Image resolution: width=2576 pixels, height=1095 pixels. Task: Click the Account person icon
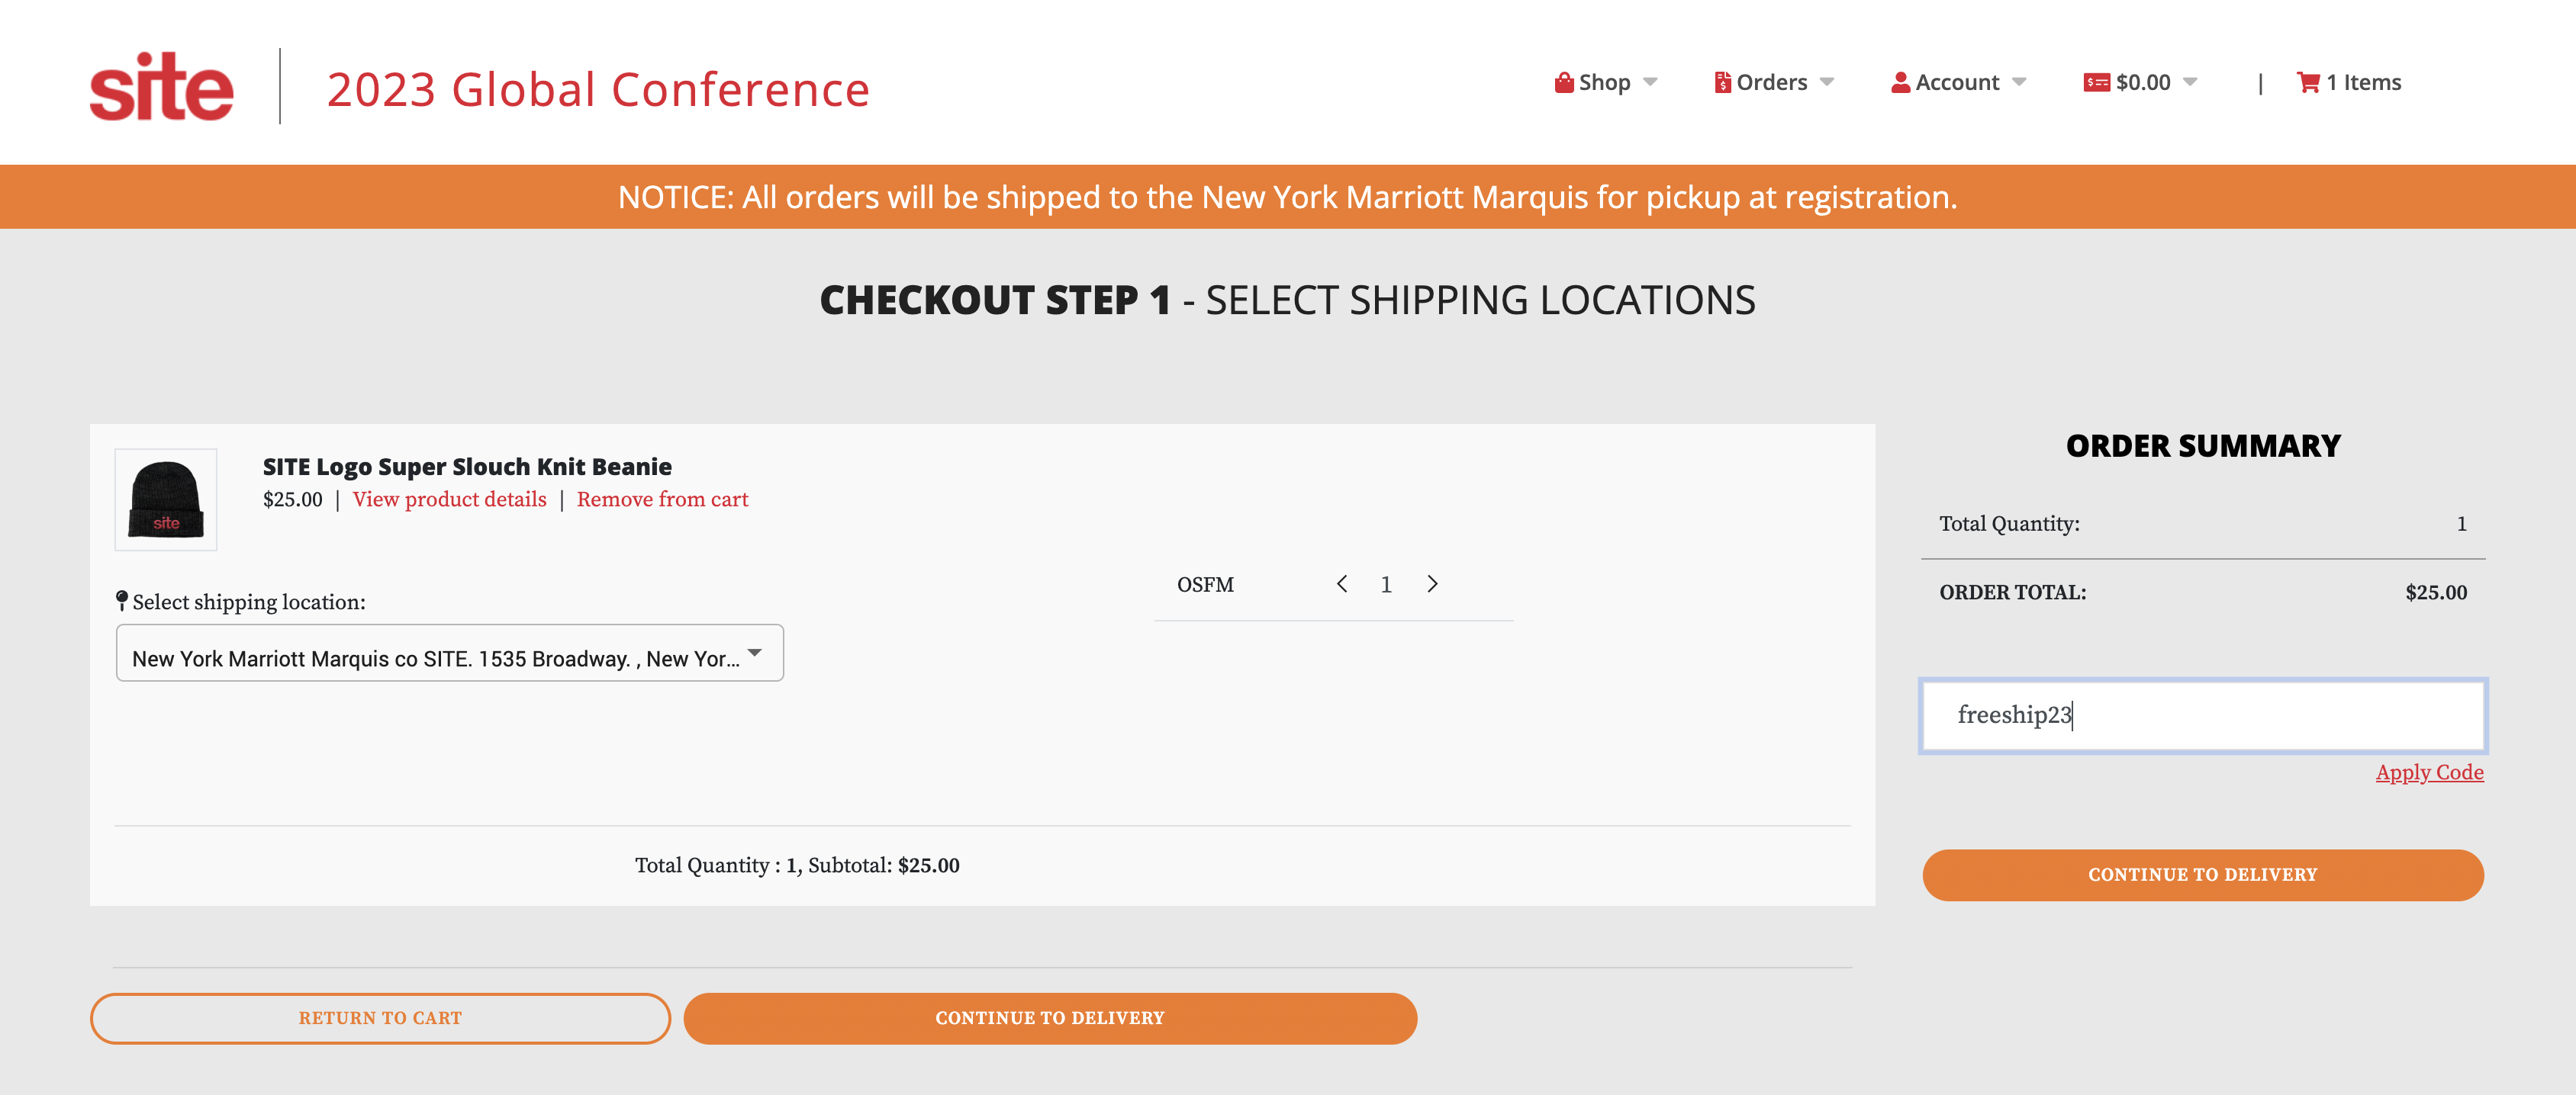pos(1900,82)
